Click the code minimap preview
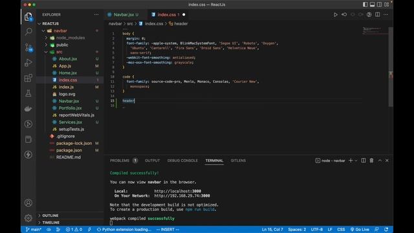 click(375, 30)
